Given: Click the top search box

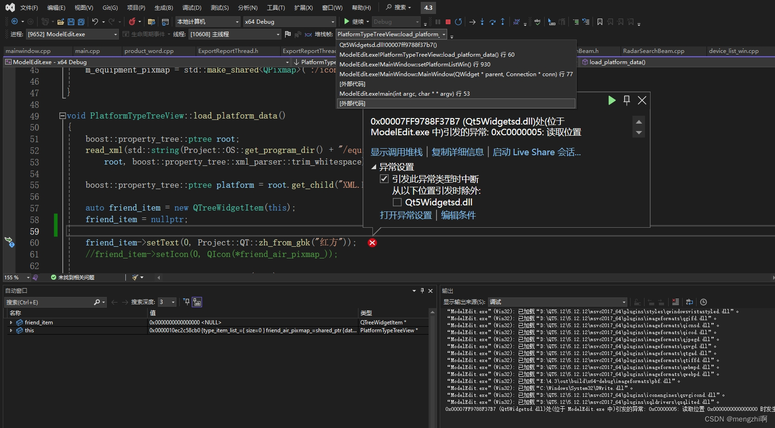Looking at the screenshot, I should click(x=398, y=7).
